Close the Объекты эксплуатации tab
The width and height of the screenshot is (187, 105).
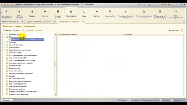click(x=22, y=22)
